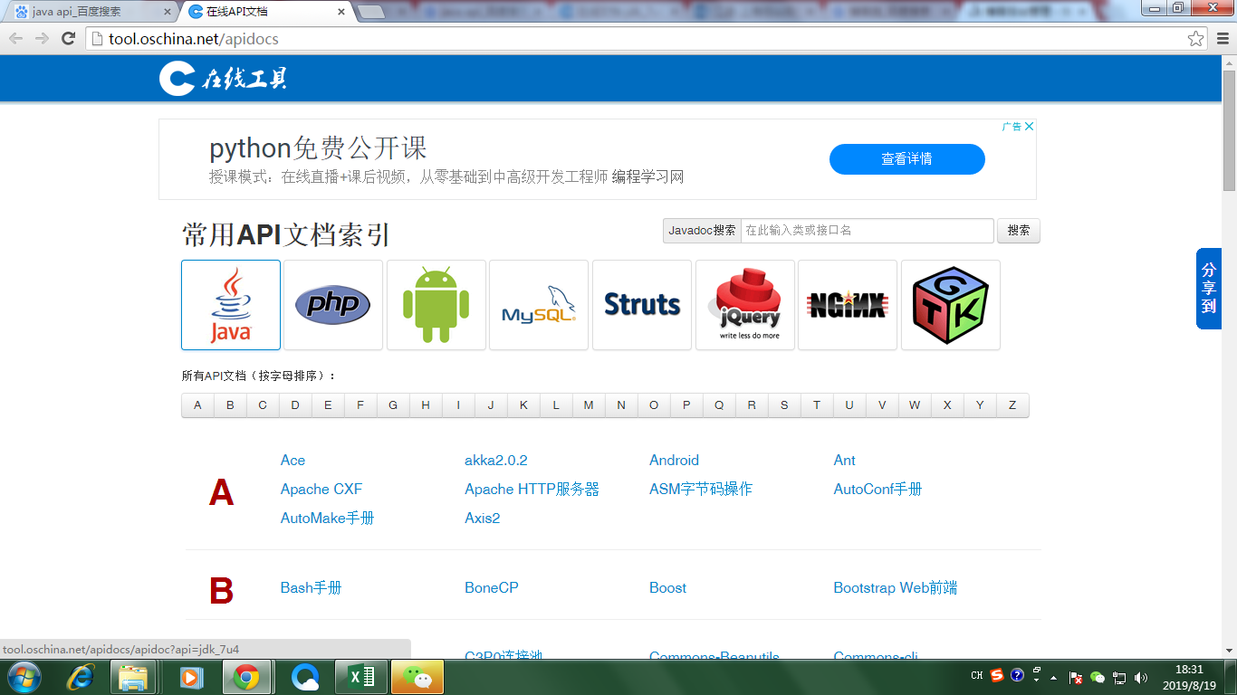The width and height of the screenshot is (1237, 695).
Task: Open the Axis2 link
Action: [x=483, y=518]
